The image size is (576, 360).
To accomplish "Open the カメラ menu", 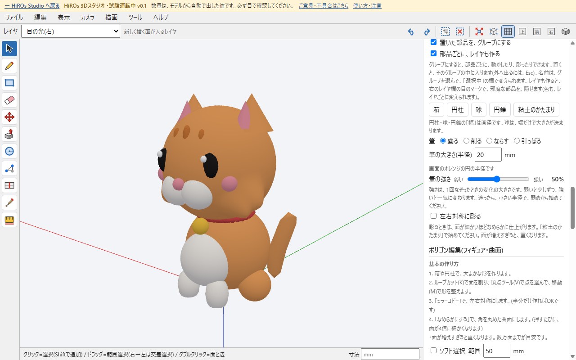I will pyautogui.click(x=87, y=18).
